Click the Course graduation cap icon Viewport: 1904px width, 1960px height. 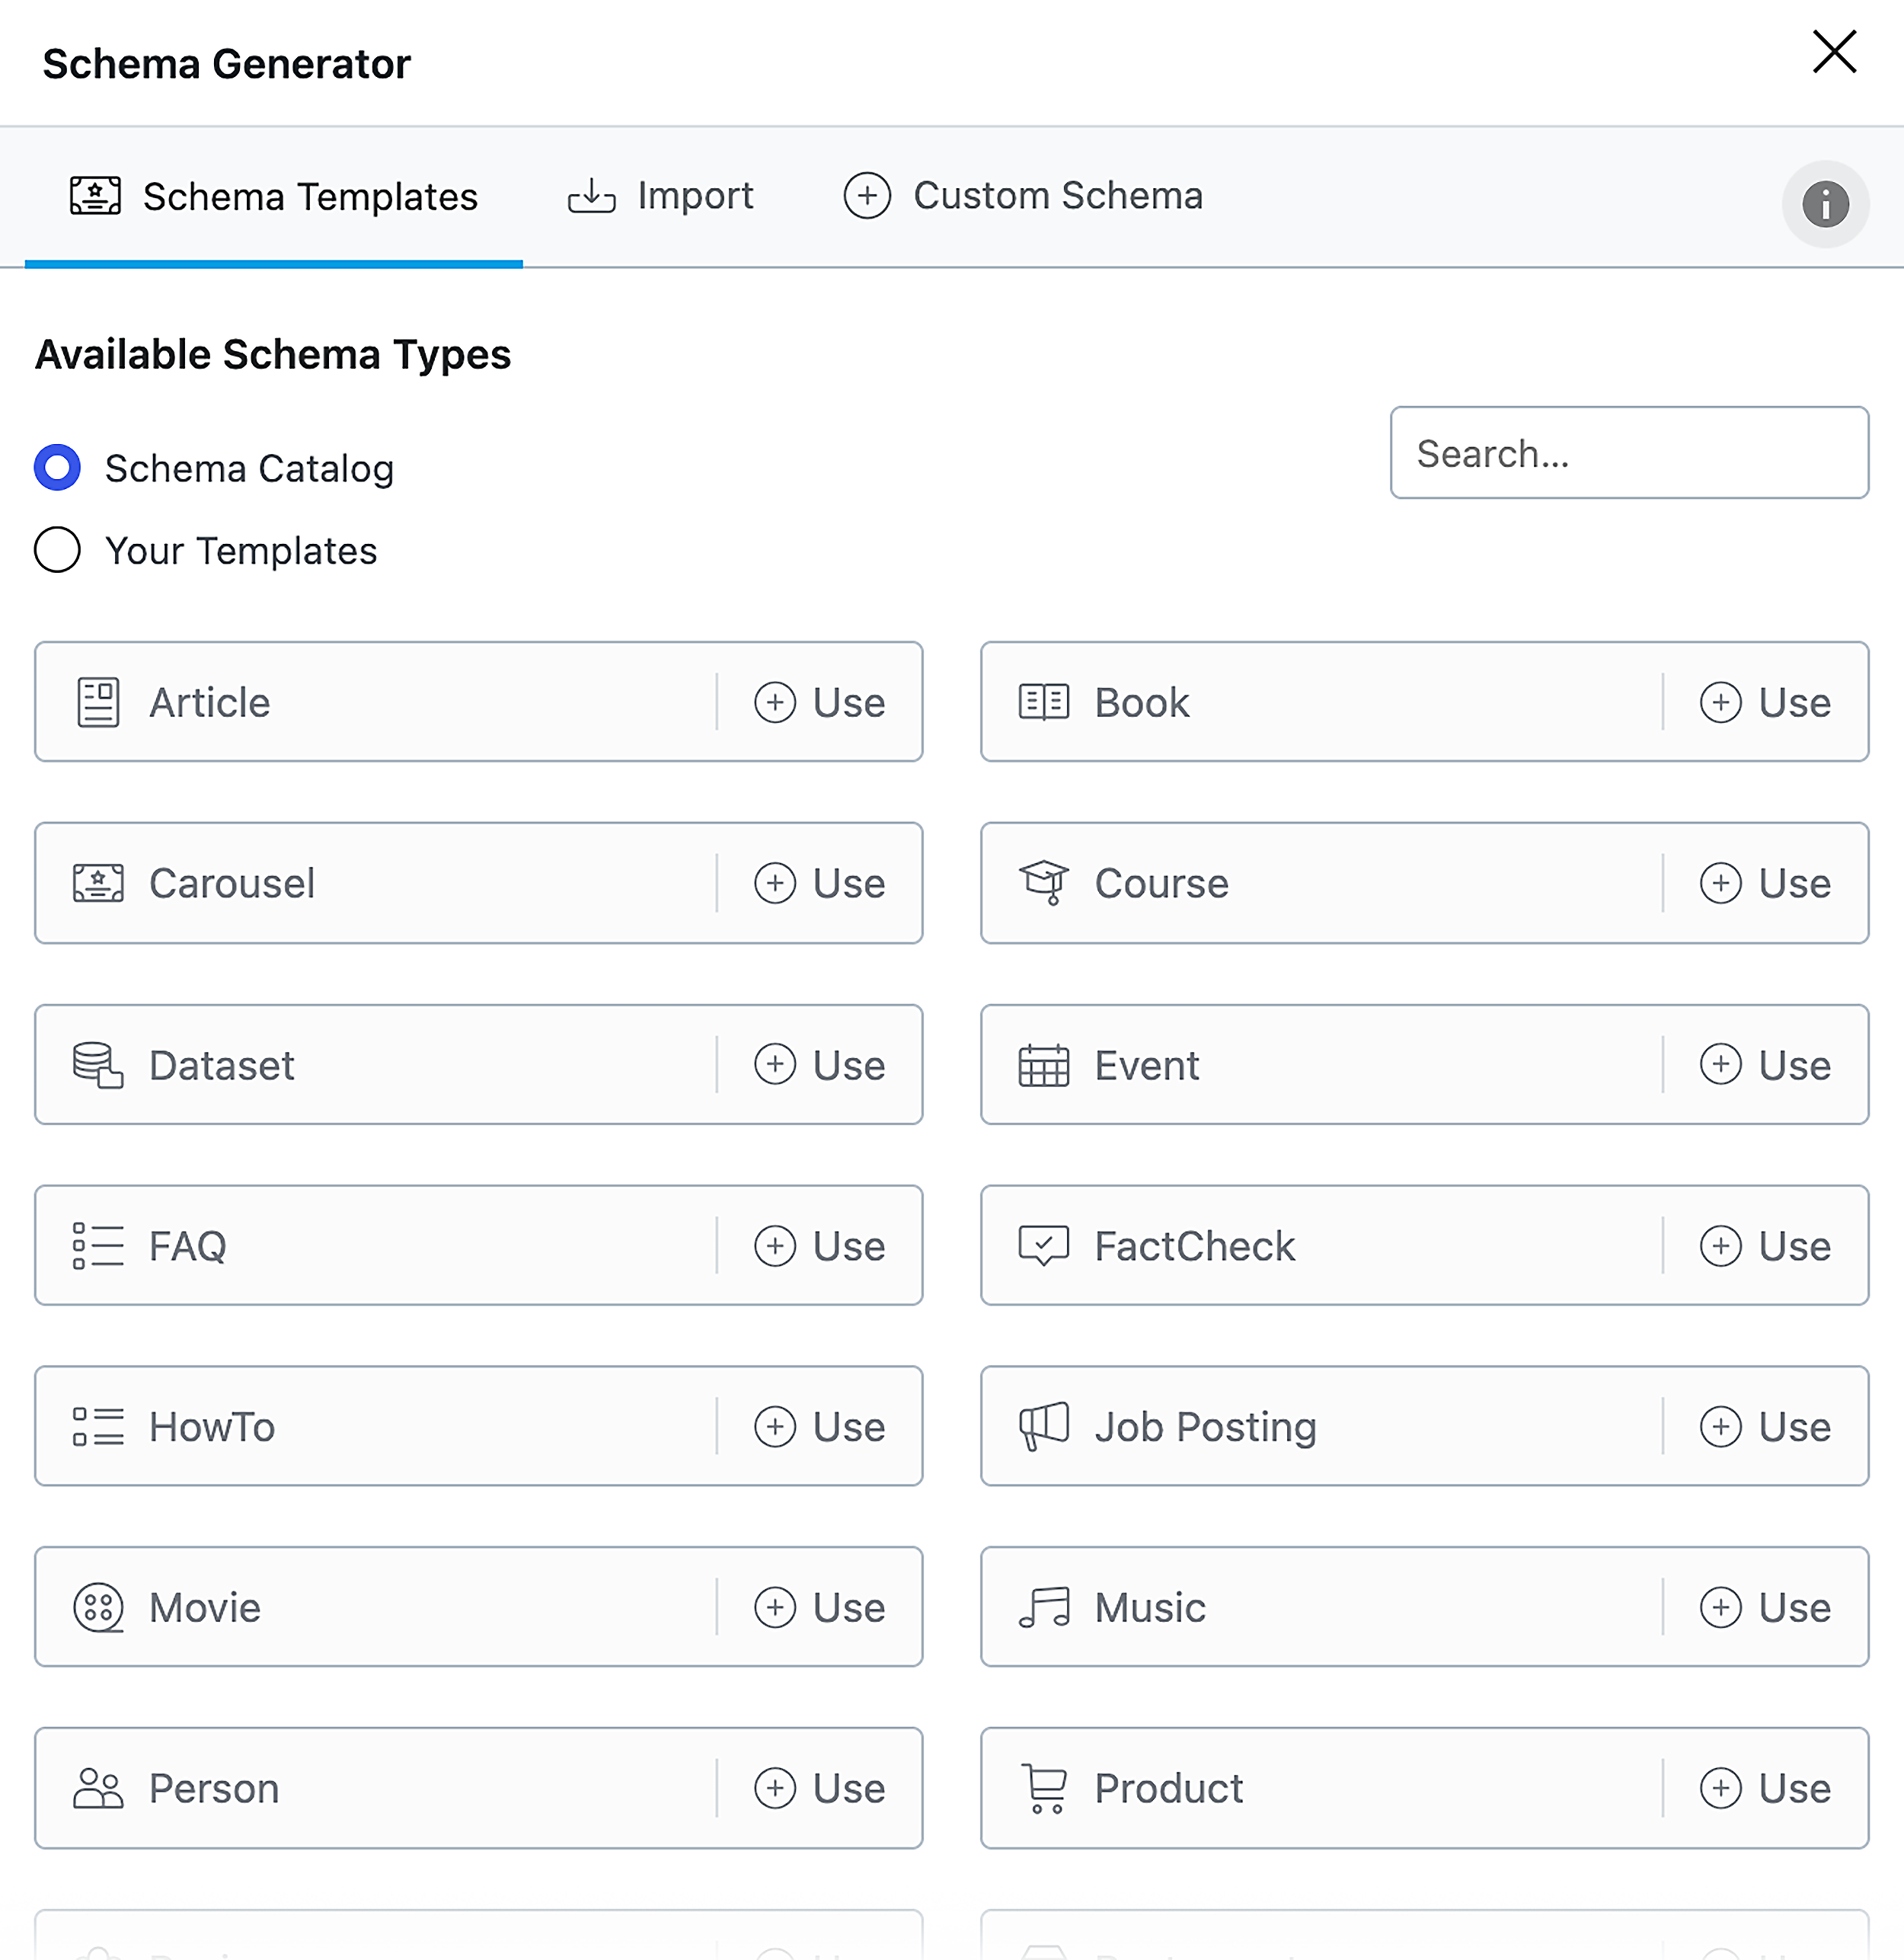[1043, 883]
